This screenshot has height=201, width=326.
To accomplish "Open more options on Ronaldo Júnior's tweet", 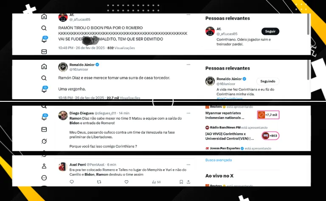I will 188,64.
